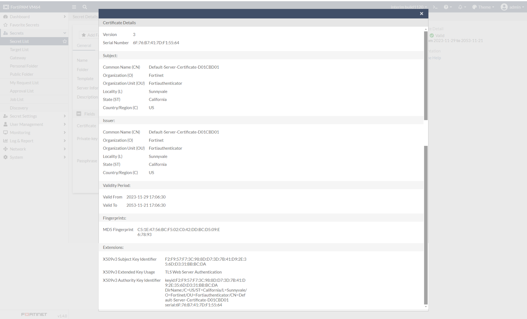Click the v1.4.0 version label
Image resolution: width=527 pixels, height=319 pixels.
tap(62, 316)
